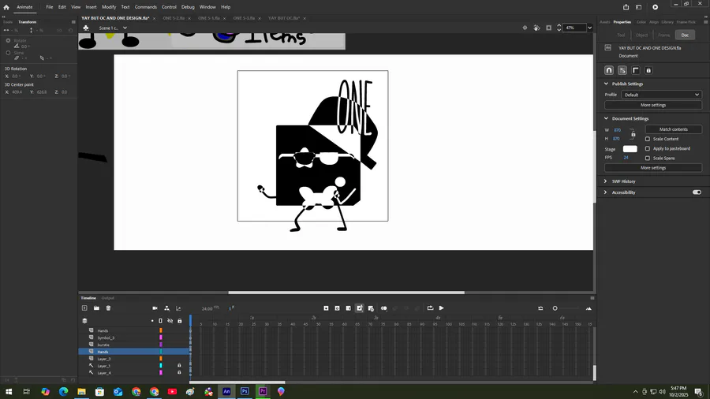This screenshot has width=710, height=399.
Task: Open the Insert menu
Action: click(x=91, y=7)
